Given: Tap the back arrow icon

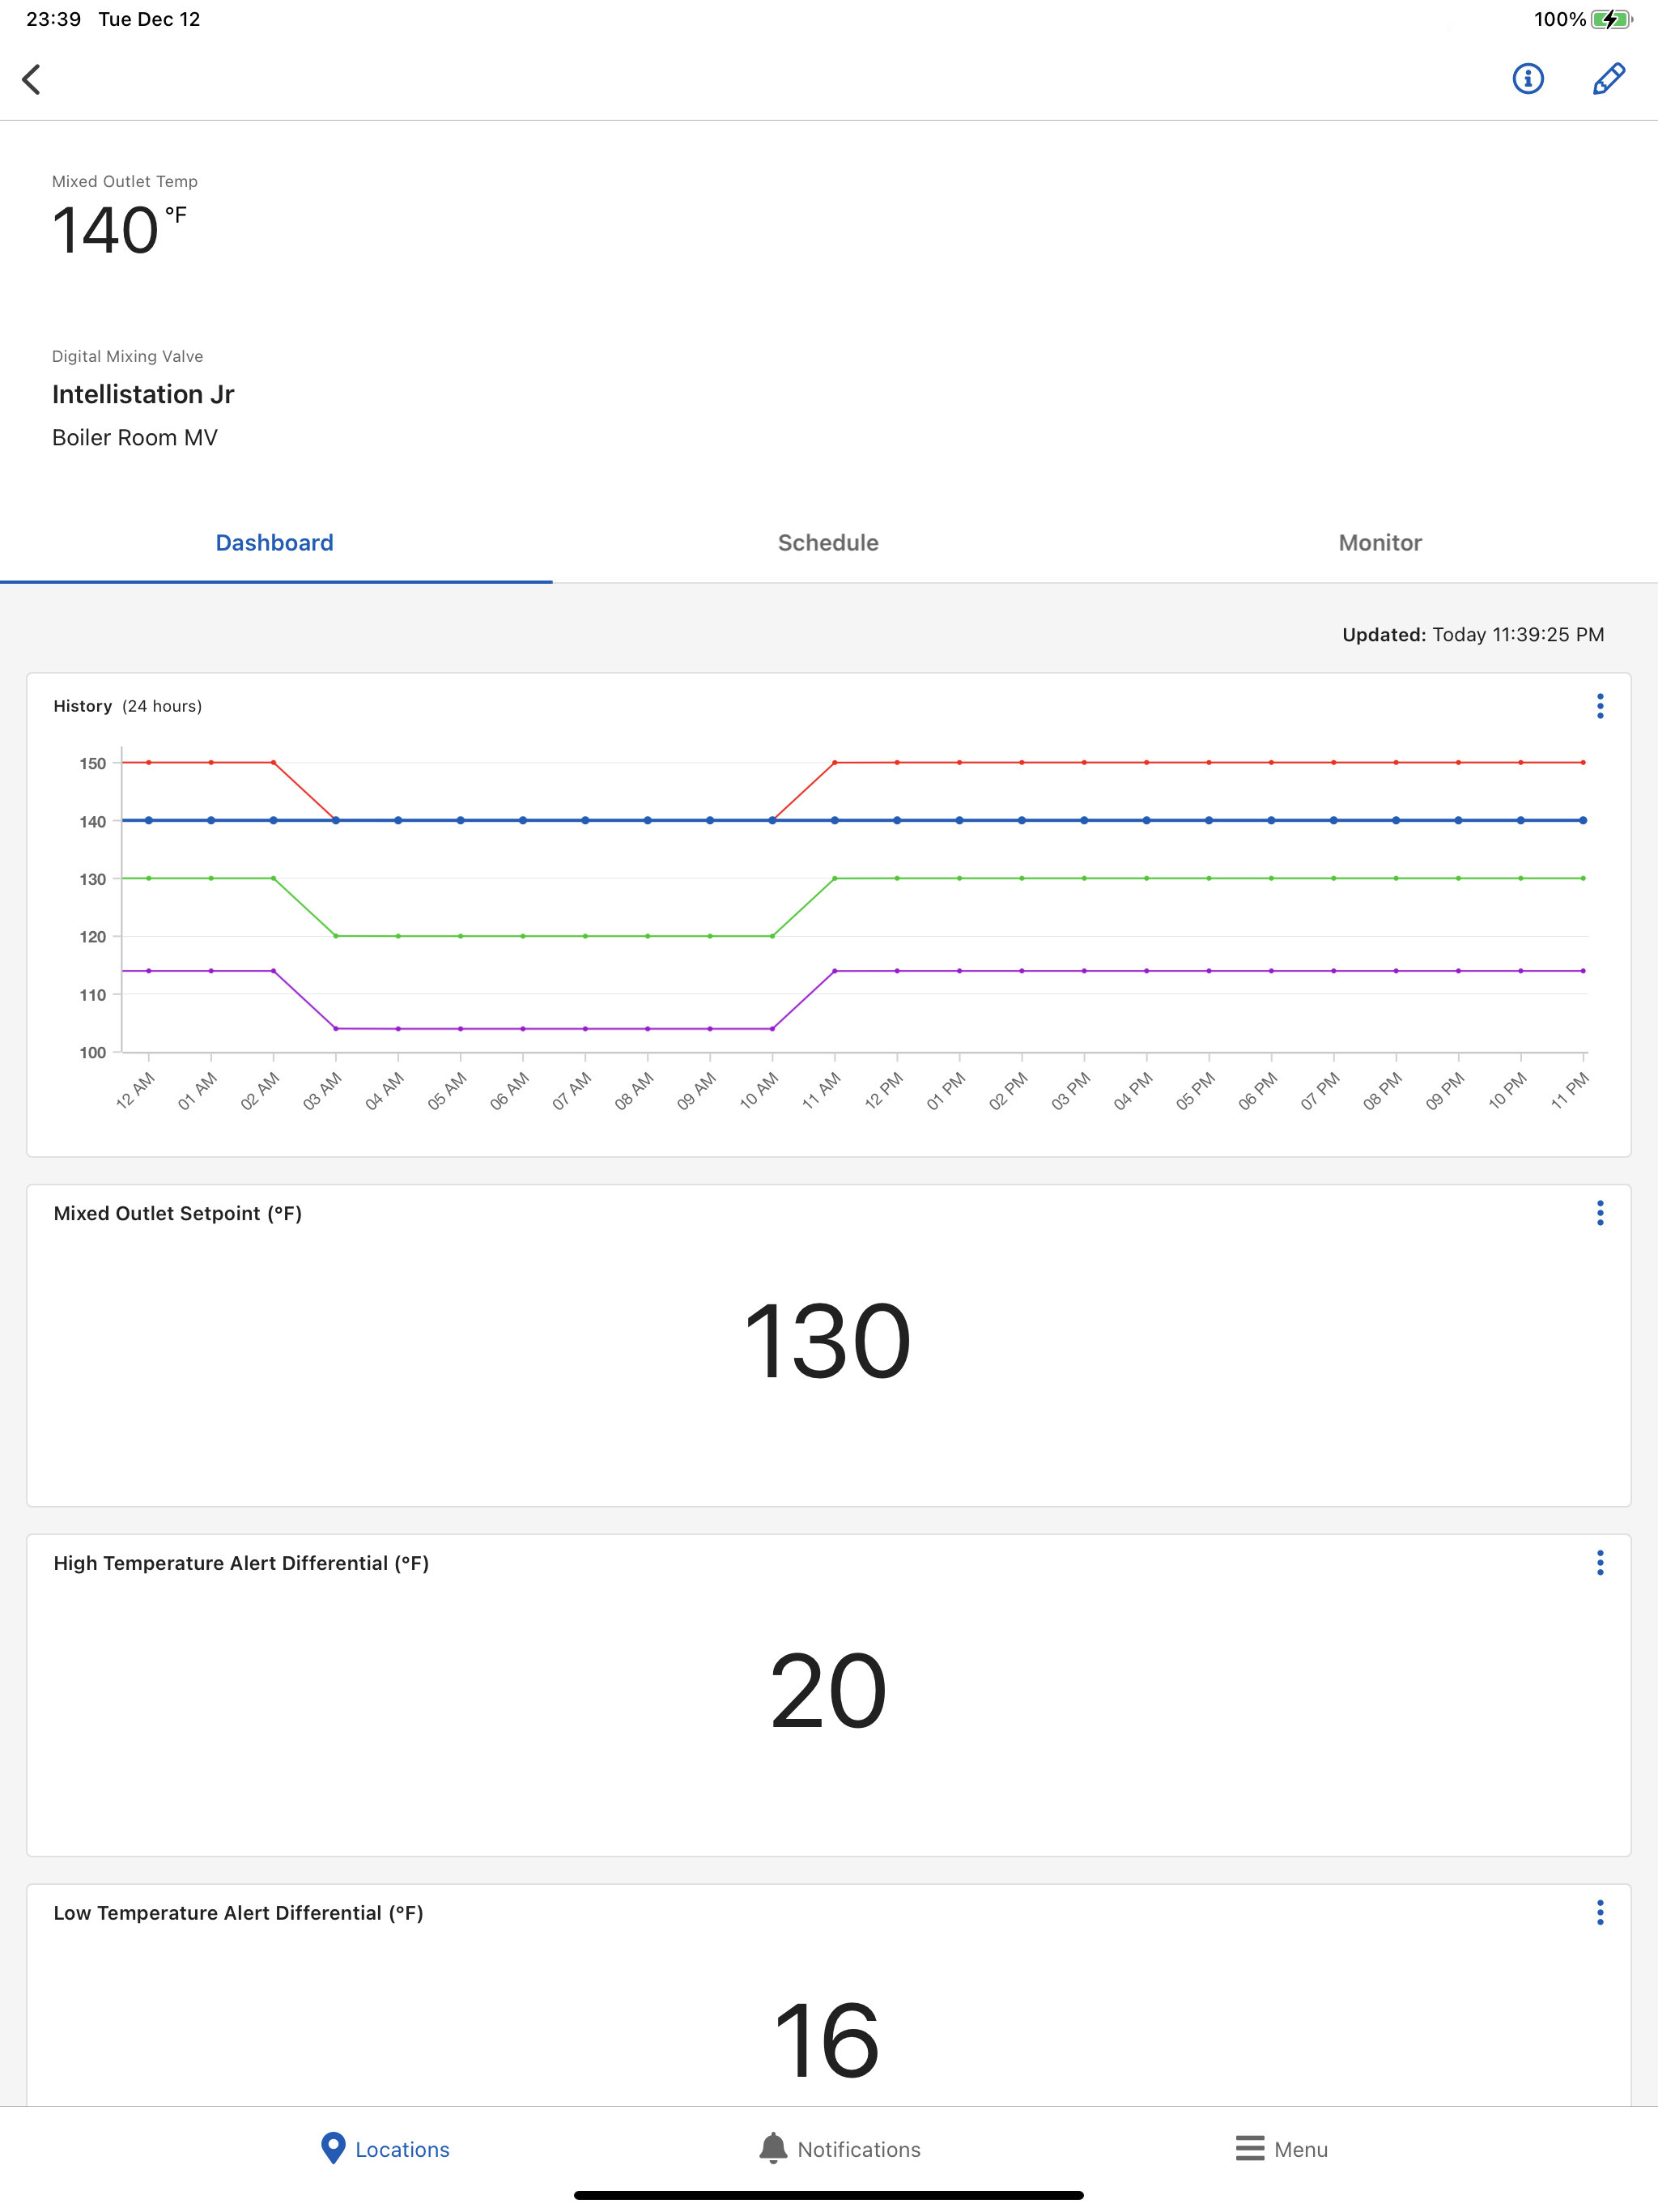Looking at the screenshot, I should click(x=32, y=79).
